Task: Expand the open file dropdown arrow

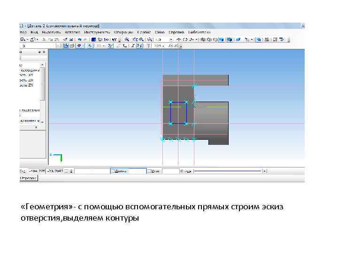Action: (x=37, y=40)
